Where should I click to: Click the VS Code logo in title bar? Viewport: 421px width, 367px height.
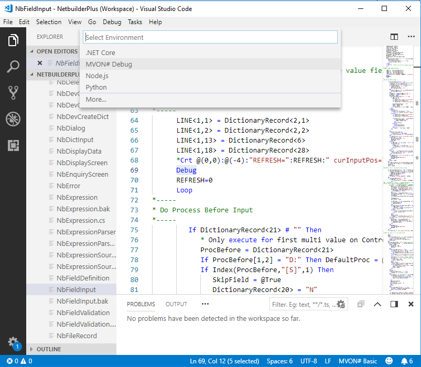click(x=8, y=8)
